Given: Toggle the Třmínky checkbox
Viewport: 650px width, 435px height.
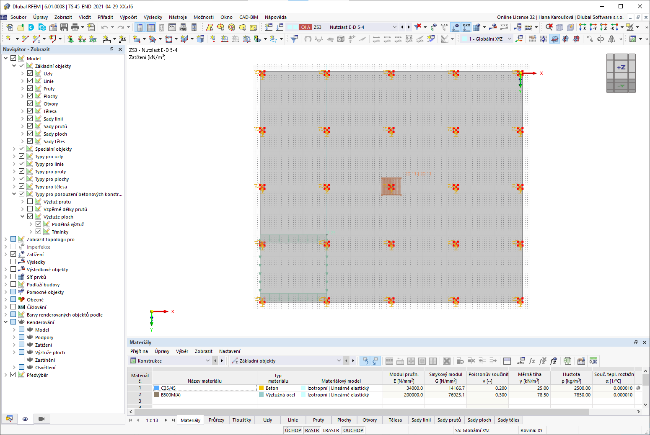Looking at the screenshot, I should coord(38,232).
